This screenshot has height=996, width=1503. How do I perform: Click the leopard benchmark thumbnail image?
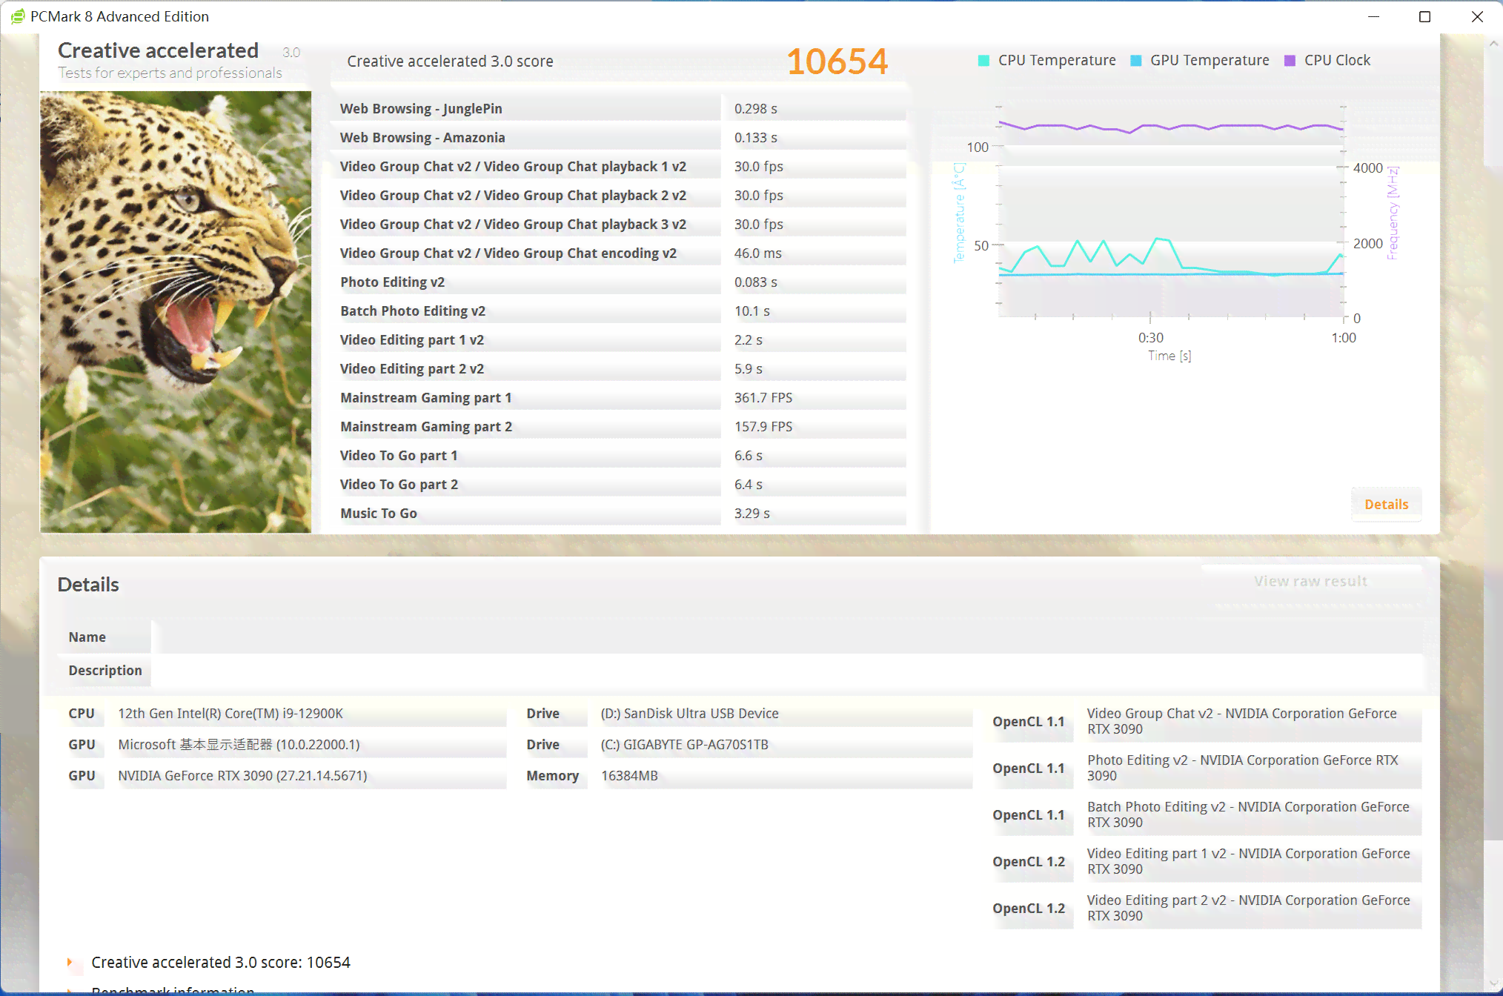176,312
